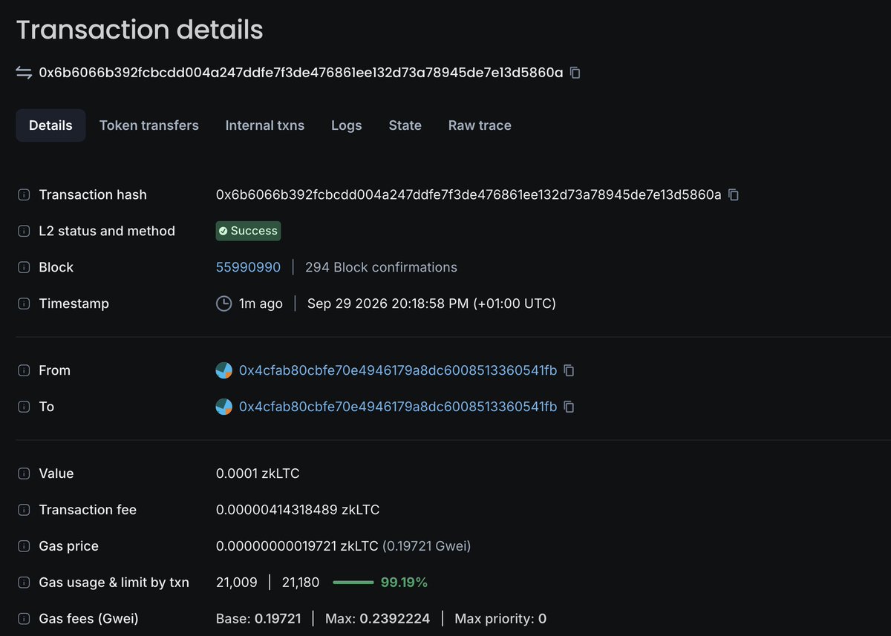
Task: Open the Logs tab
Action: point(347,125)
